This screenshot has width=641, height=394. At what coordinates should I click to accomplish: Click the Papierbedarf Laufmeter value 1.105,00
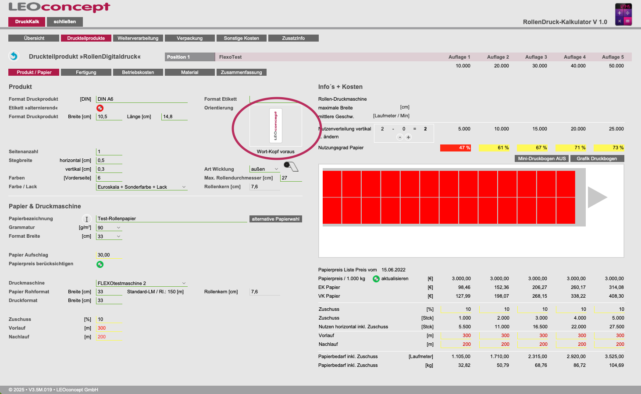pos(461,356)
